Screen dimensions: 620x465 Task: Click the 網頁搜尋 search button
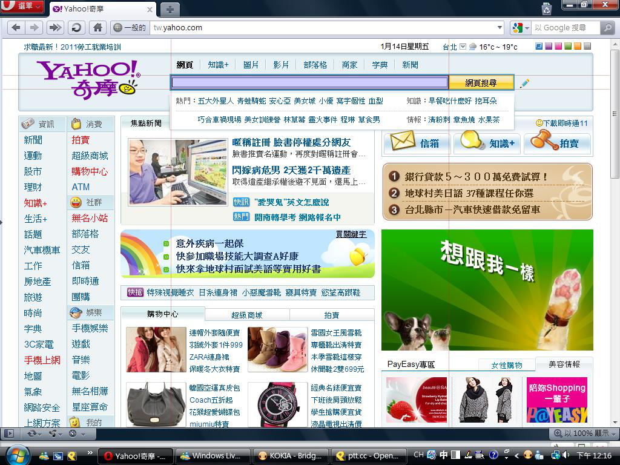481,82
